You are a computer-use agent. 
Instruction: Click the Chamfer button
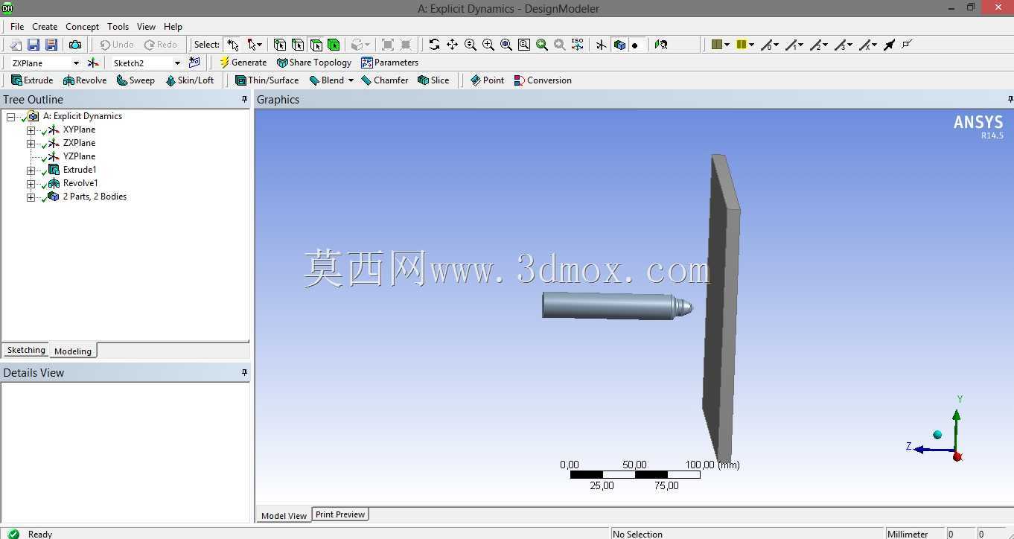(385, 80)
